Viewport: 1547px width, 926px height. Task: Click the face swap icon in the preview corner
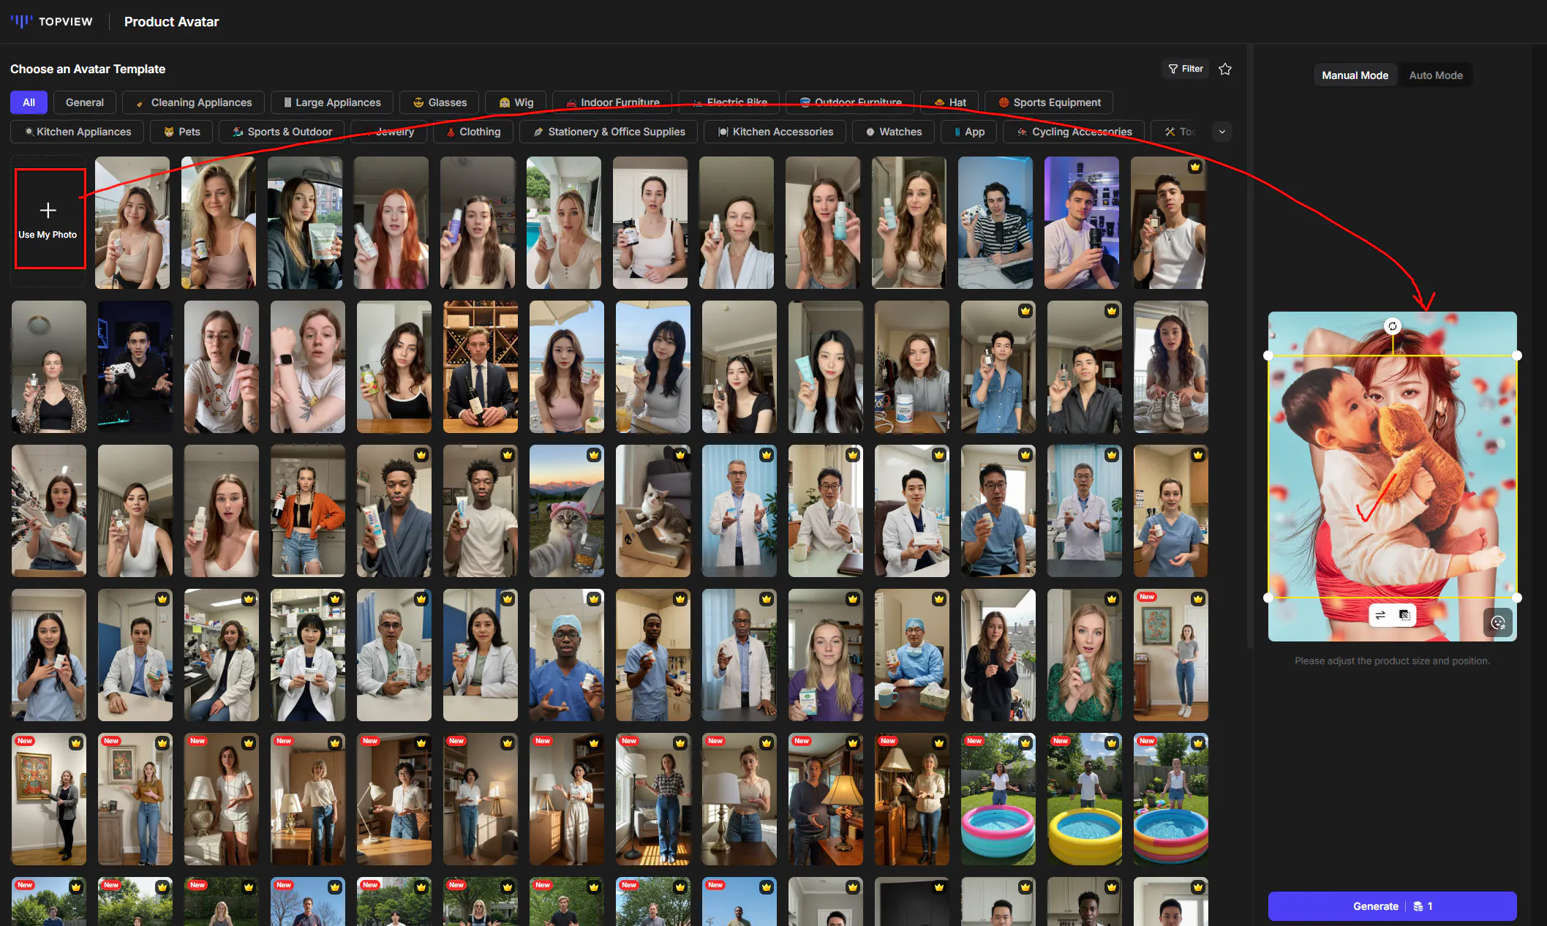[x=1498, y=622]
